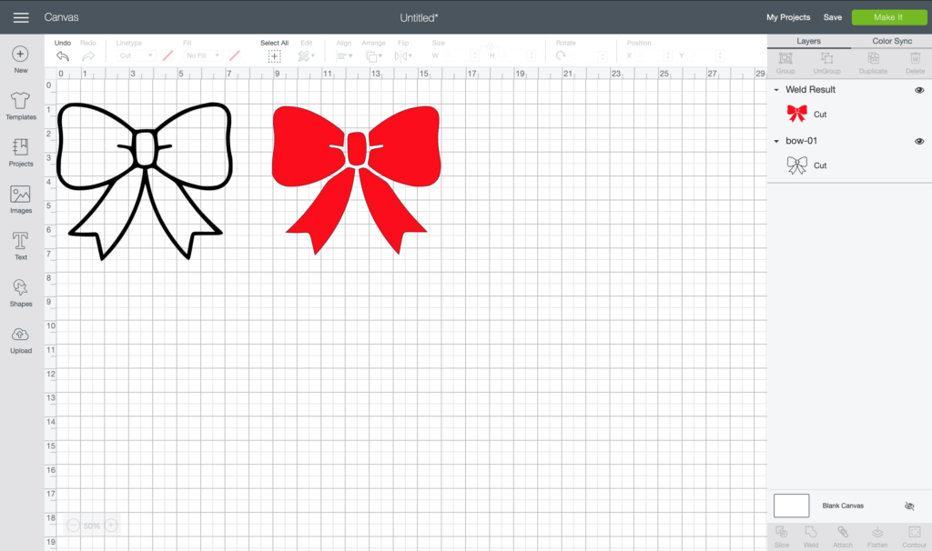UnGroup the selected layers
932x551 pixels.
826,63
